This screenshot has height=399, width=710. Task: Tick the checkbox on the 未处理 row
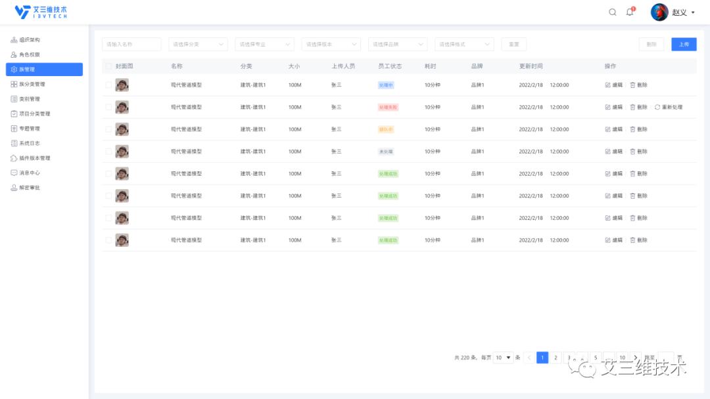[108, 151]
